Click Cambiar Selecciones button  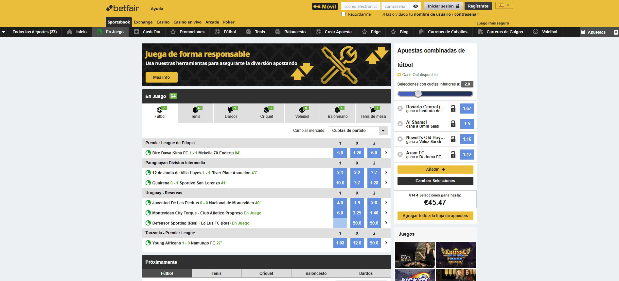[x=435, y=181]
